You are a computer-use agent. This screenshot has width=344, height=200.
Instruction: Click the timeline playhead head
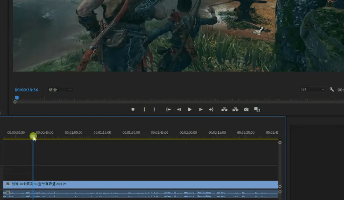[x=33, y=136]
